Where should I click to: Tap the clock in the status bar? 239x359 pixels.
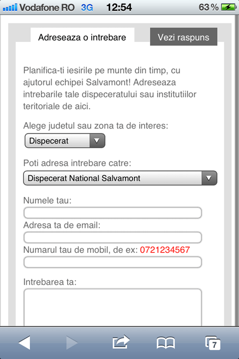click(x=119, y=7)
